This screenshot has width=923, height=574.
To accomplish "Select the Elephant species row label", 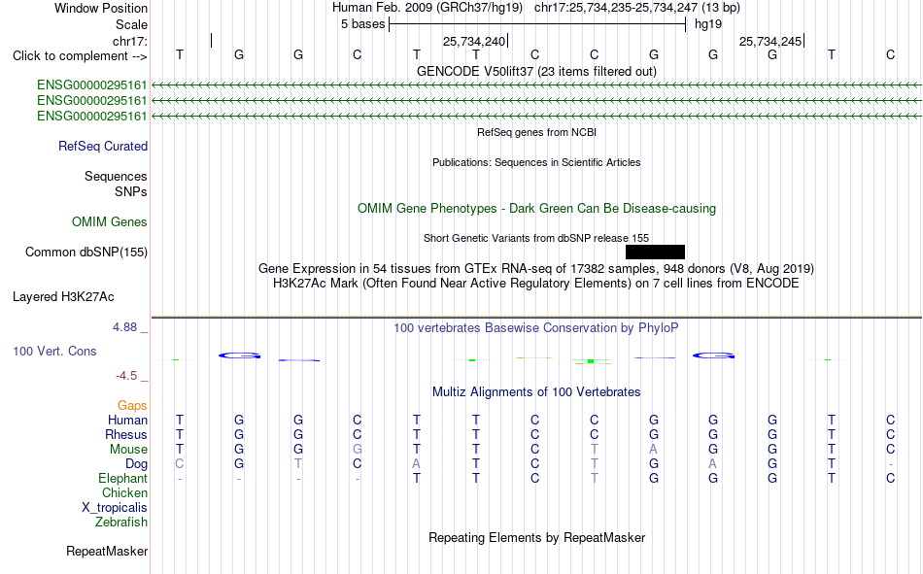I will click(123, 478).
